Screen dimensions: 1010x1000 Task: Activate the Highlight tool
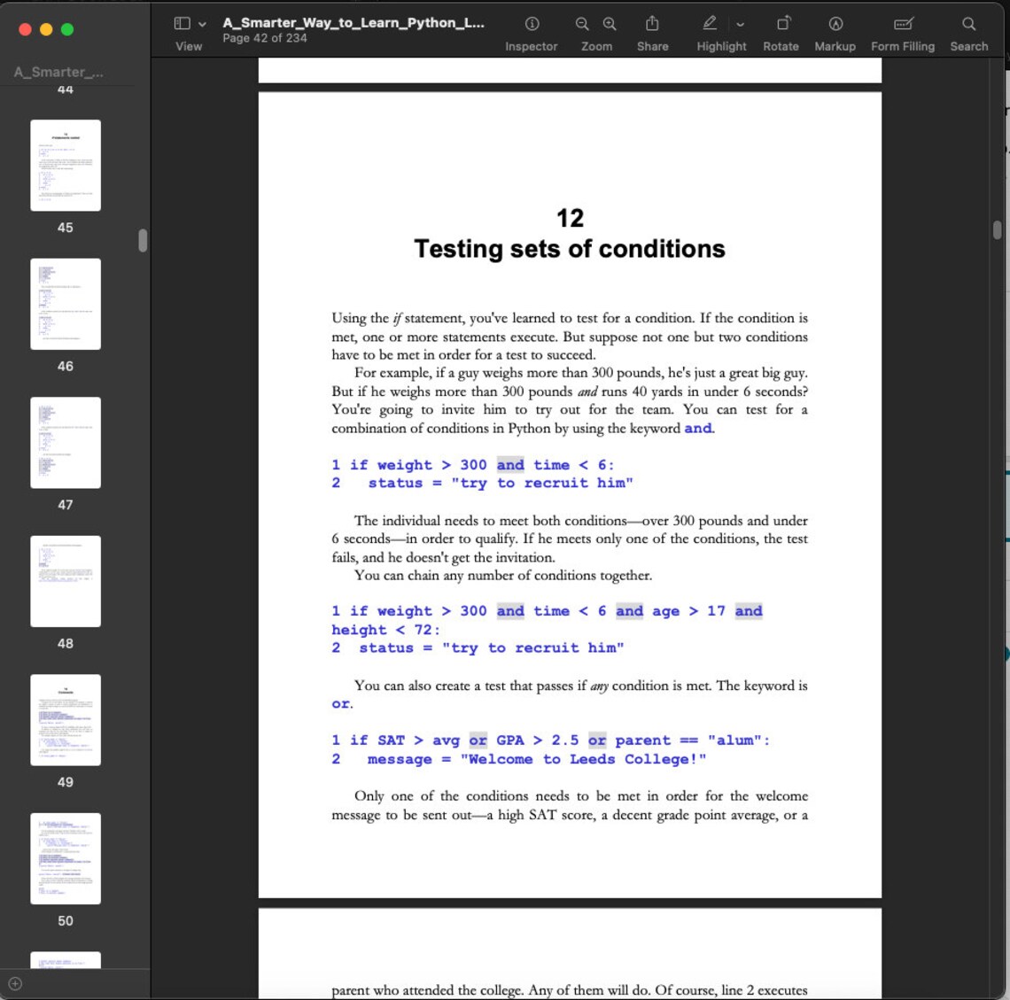pyautogui.click(x=708, y=24)
